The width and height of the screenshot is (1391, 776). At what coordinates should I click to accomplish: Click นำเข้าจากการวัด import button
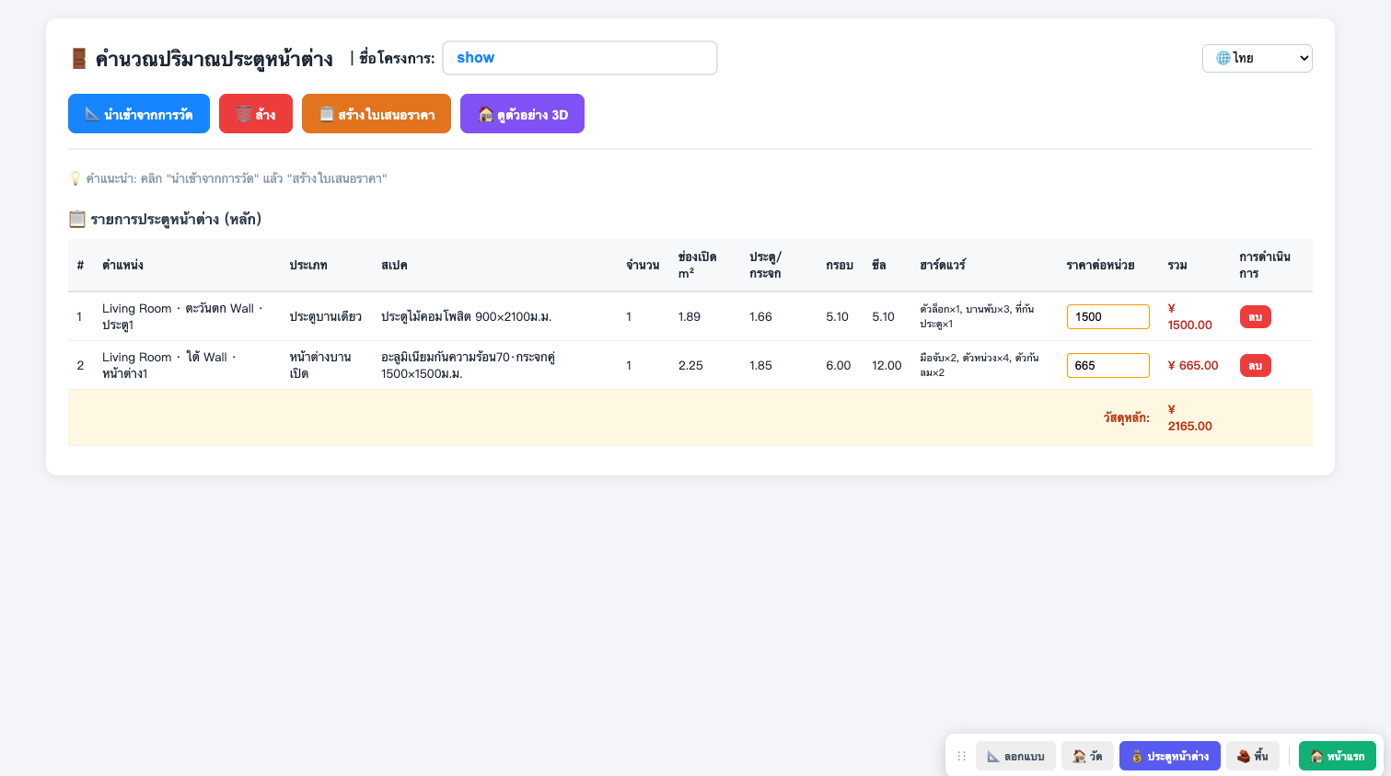pyautogui.click(x=139, y=114)
